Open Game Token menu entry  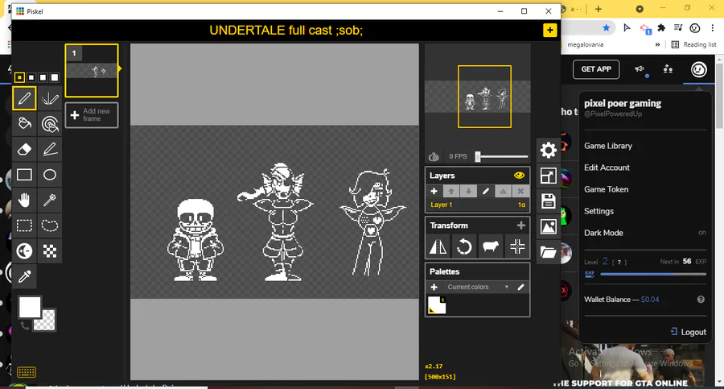pyautogui.click(x=606, y=189)
